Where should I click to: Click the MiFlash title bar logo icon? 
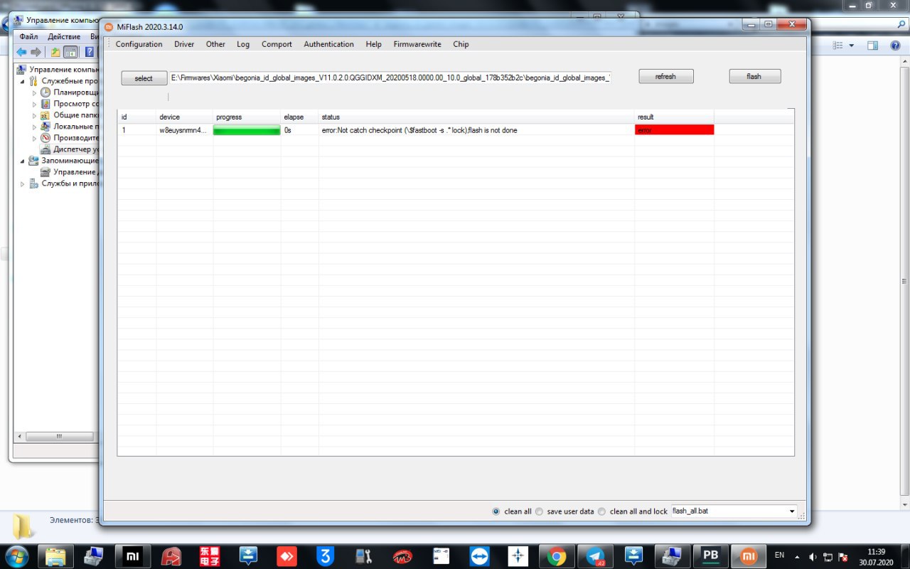[x=109, y=27]
